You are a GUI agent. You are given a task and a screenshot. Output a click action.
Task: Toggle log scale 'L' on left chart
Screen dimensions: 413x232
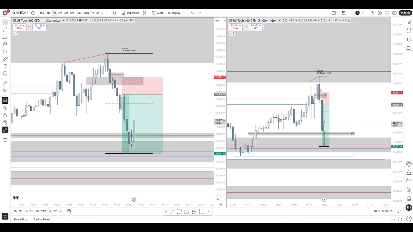coord(222,199)
